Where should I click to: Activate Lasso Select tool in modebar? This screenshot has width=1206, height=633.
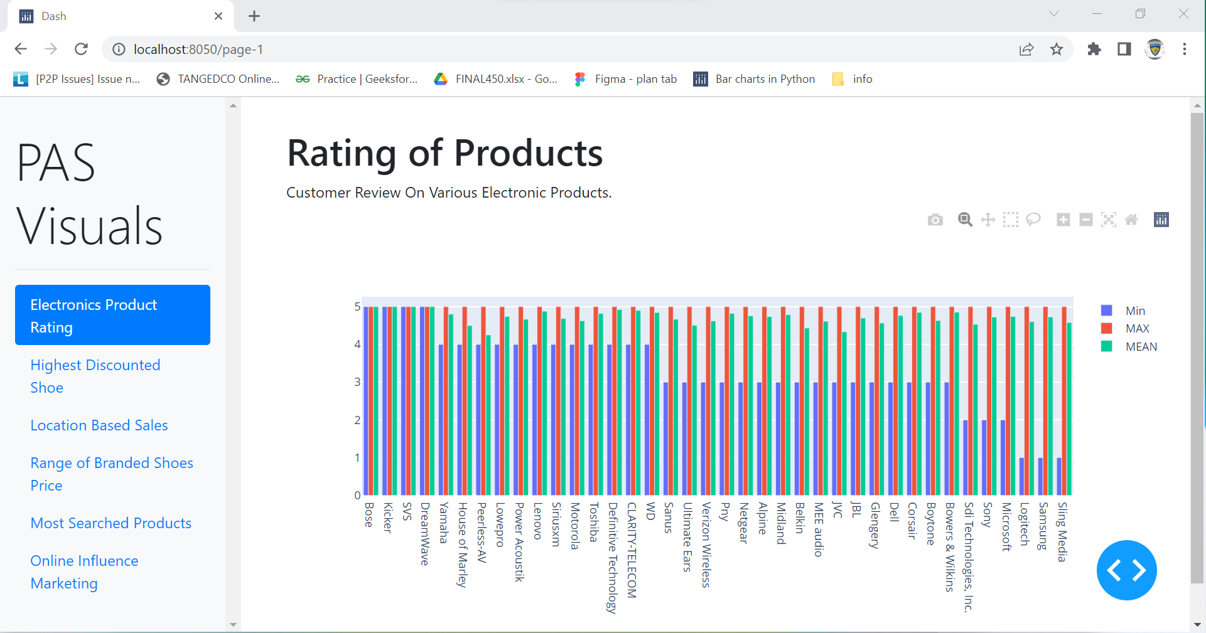[1033, 220]
